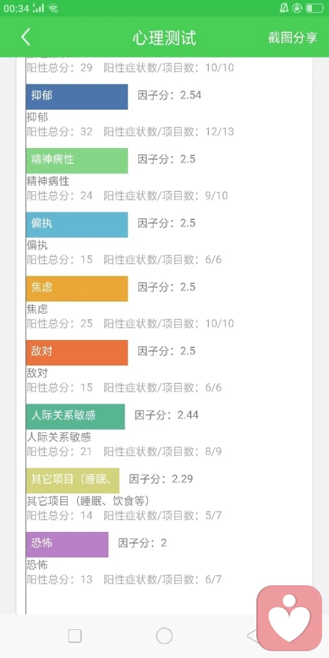
Task: Tap the teal 人际关系敏感 bar
Action: (75, 416)
